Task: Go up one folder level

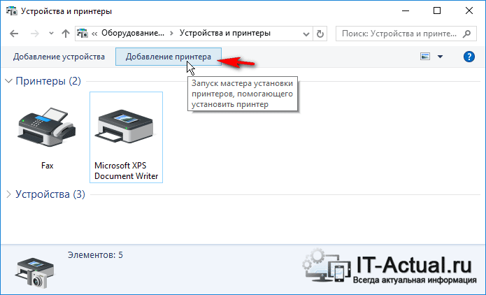Action: [66, 34]
